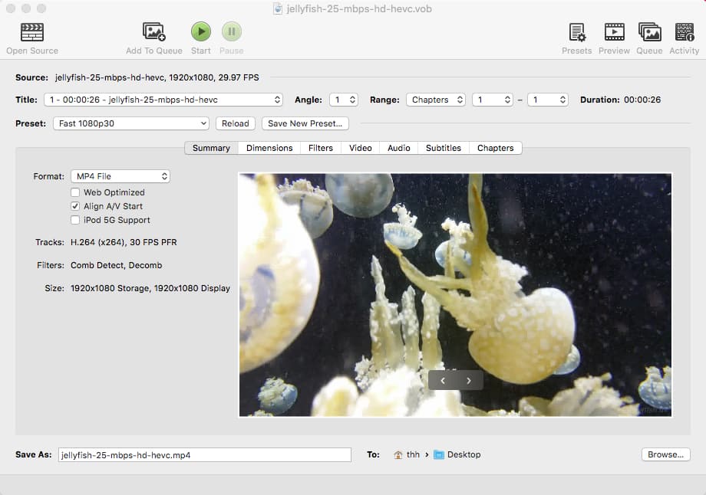Start the encoding job
The width and height of the screenshot is (706, 495).
(200, 32)
